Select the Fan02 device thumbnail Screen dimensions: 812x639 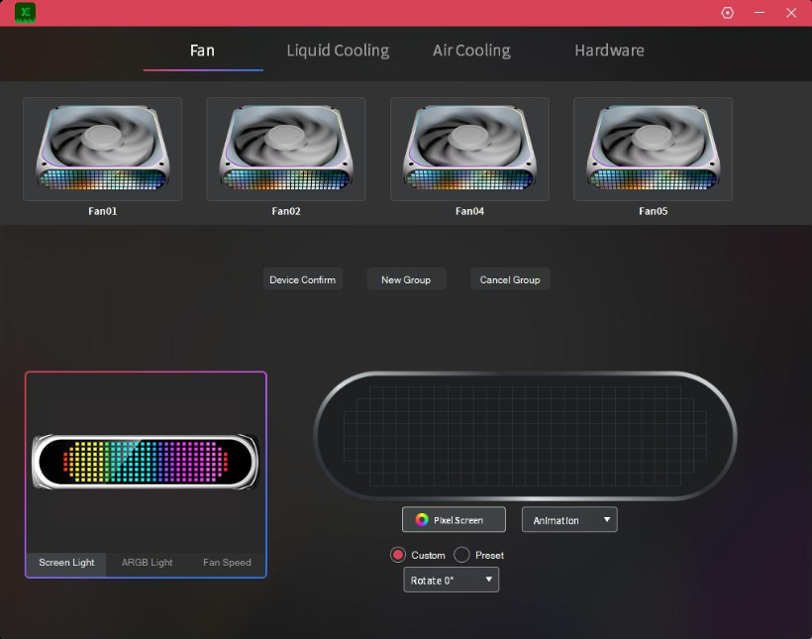(x=286, y=149)
